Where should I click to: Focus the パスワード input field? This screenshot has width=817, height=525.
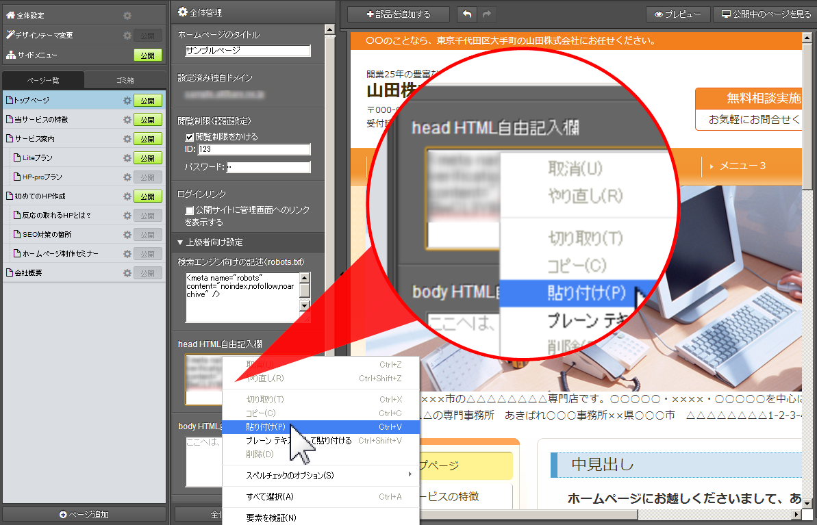click(268, 167)
